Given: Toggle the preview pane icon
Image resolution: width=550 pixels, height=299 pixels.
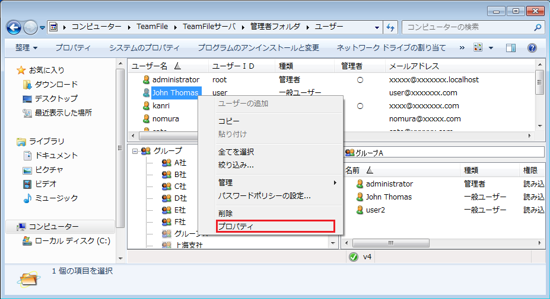Looking at the screenshot, I should [x=511, y=47].
